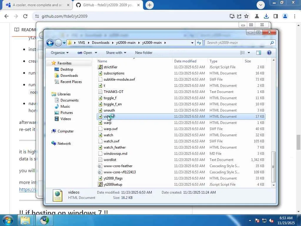
Task: Open the Explorer recent locations dropdown
Action: point(64,43)
